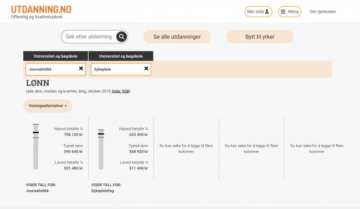Click the Søk etter utdanning field
Screen dimensions: 360x209
[89, 37]
